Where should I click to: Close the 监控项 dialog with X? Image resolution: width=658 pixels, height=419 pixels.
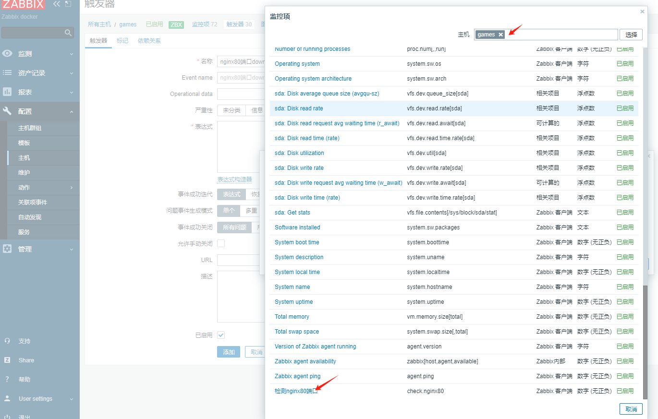point(643,12)
